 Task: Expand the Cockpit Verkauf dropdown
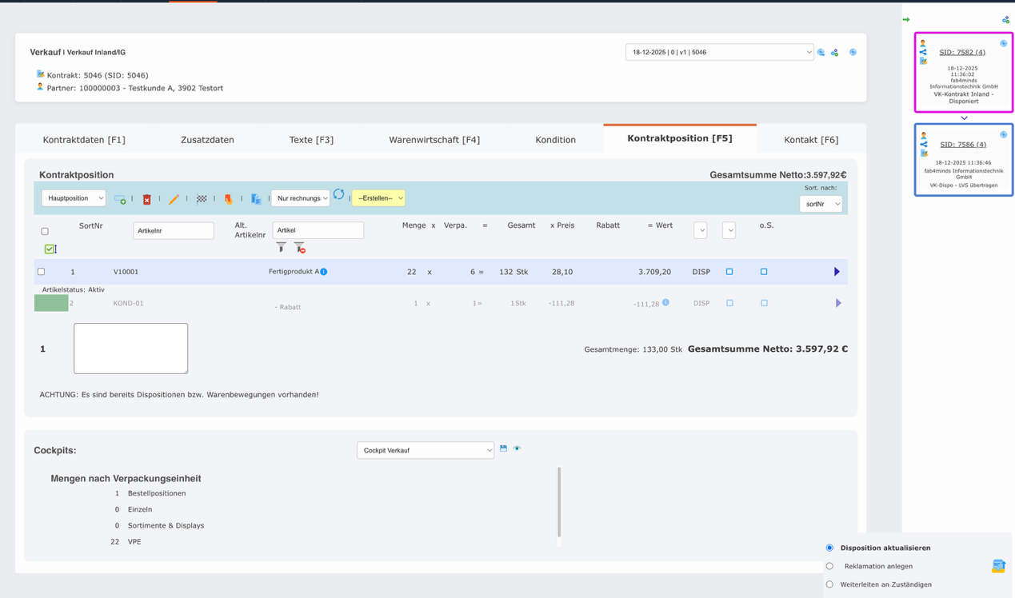pos(426,450)
